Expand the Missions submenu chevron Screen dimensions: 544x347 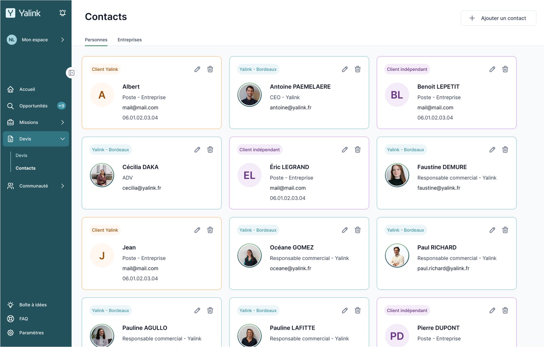point(63,122)
